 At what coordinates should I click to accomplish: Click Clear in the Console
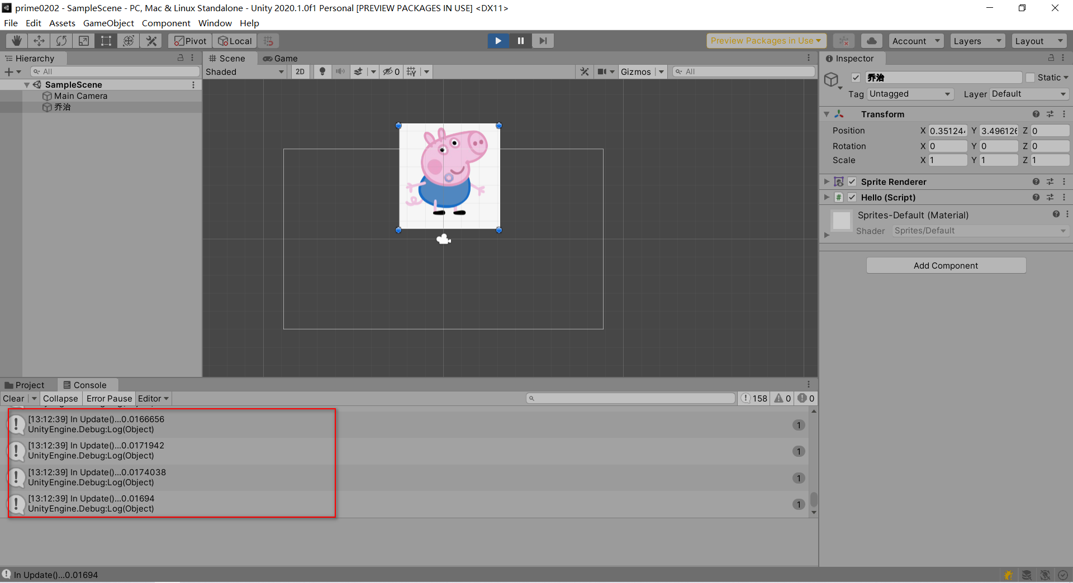point(13,398)
